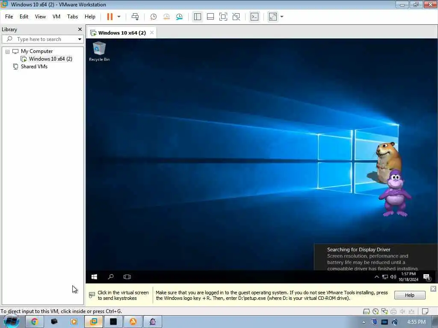This screenshot has width=438, height=328.
Task: Click the BonziBuddy icon on host taskbar
Action: [x=153, y=322]
